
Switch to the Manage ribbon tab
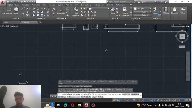52,5
